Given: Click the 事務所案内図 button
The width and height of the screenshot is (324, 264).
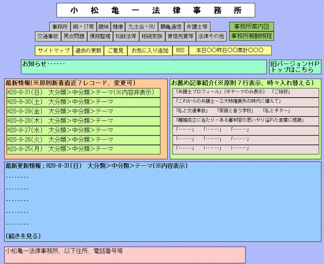Looking at the screenshot, I should [251, 27].
